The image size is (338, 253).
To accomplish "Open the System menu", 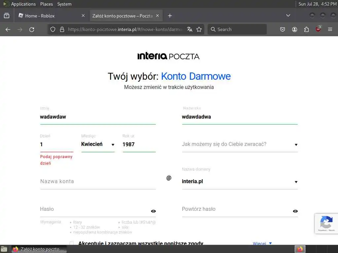I will [64, 4].
